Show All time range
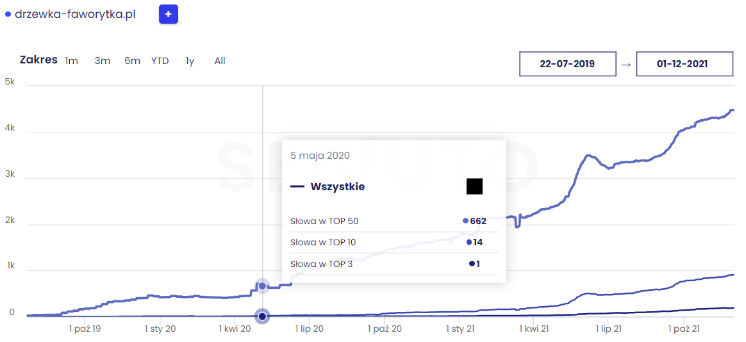Image resolution: width=746 pixels, height=342 pixels. tap(220, 61)
